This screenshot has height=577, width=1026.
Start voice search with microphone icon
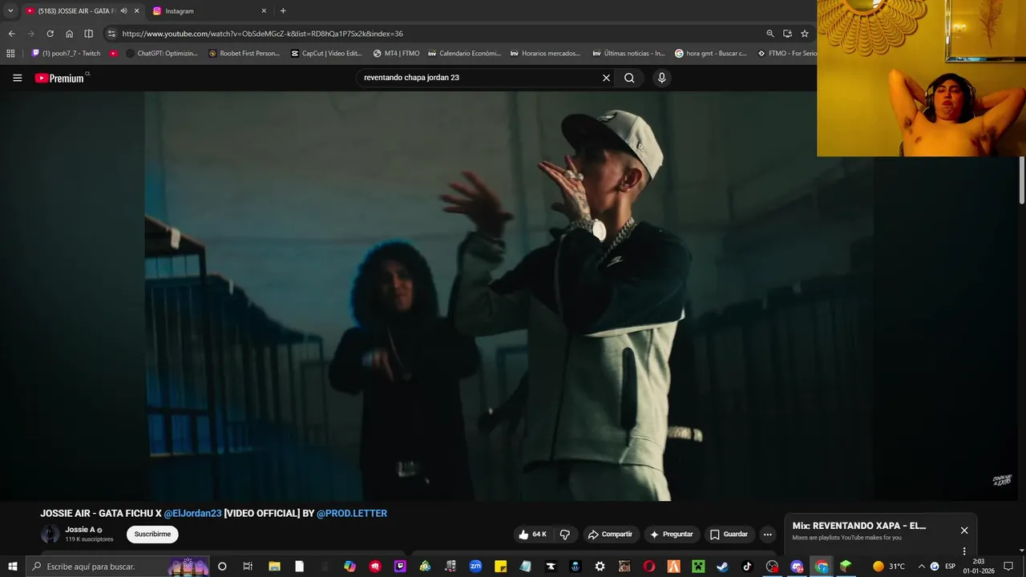click(x=661, y=78)
